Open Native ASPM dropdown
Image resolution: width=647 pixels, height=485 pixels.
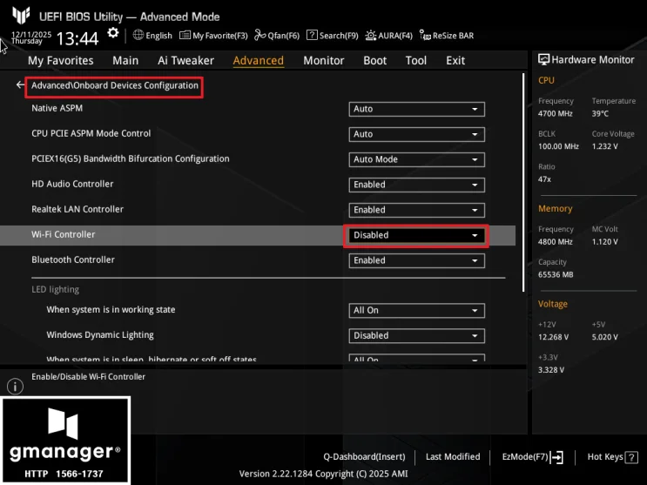[416, 109]
